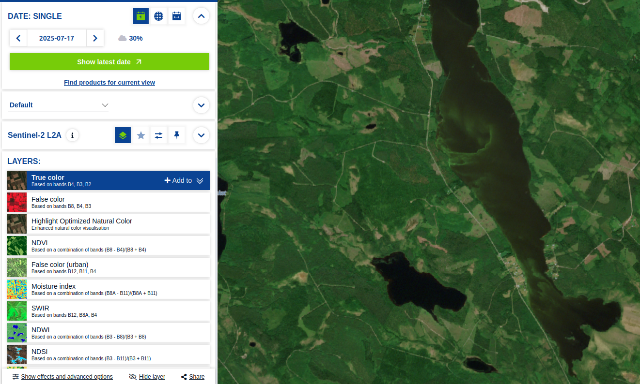Open the Default theme dropdown
640x384 pixels.
(59, 105)
